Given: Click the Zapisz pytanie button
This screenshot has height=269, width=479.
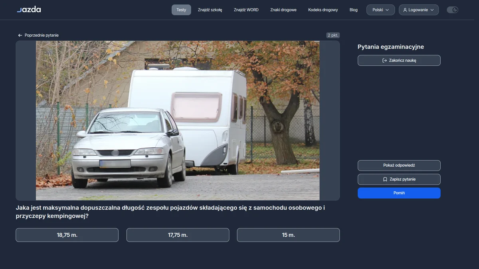Looking at the screenshot, I should (399, 179).
